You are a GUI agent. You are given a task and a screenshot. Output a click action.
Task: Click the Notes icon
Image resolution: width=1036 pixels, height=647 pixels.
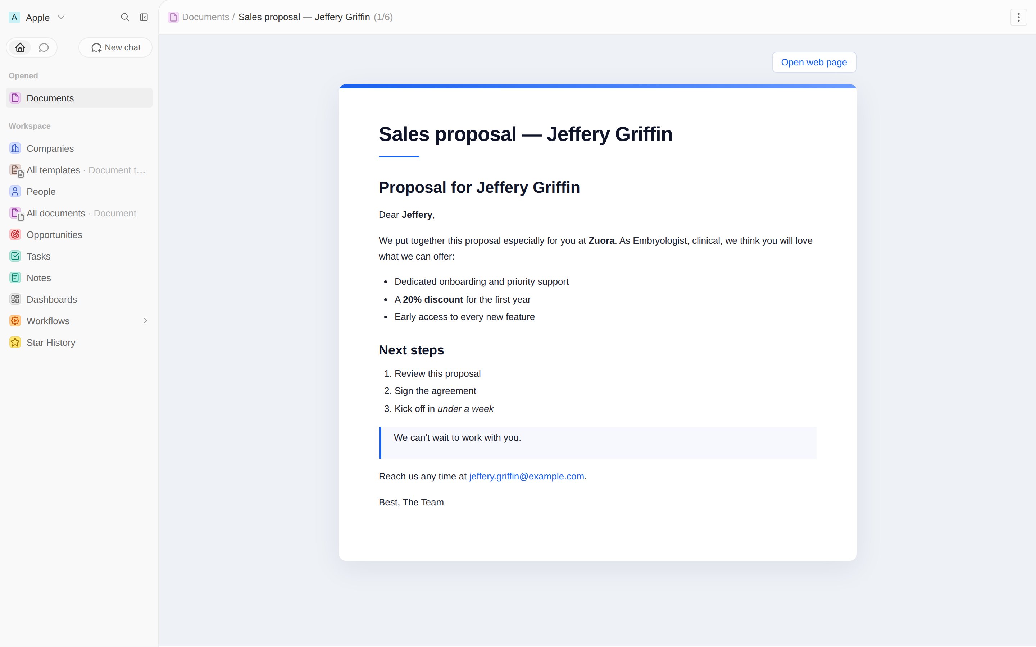[15, 278]
